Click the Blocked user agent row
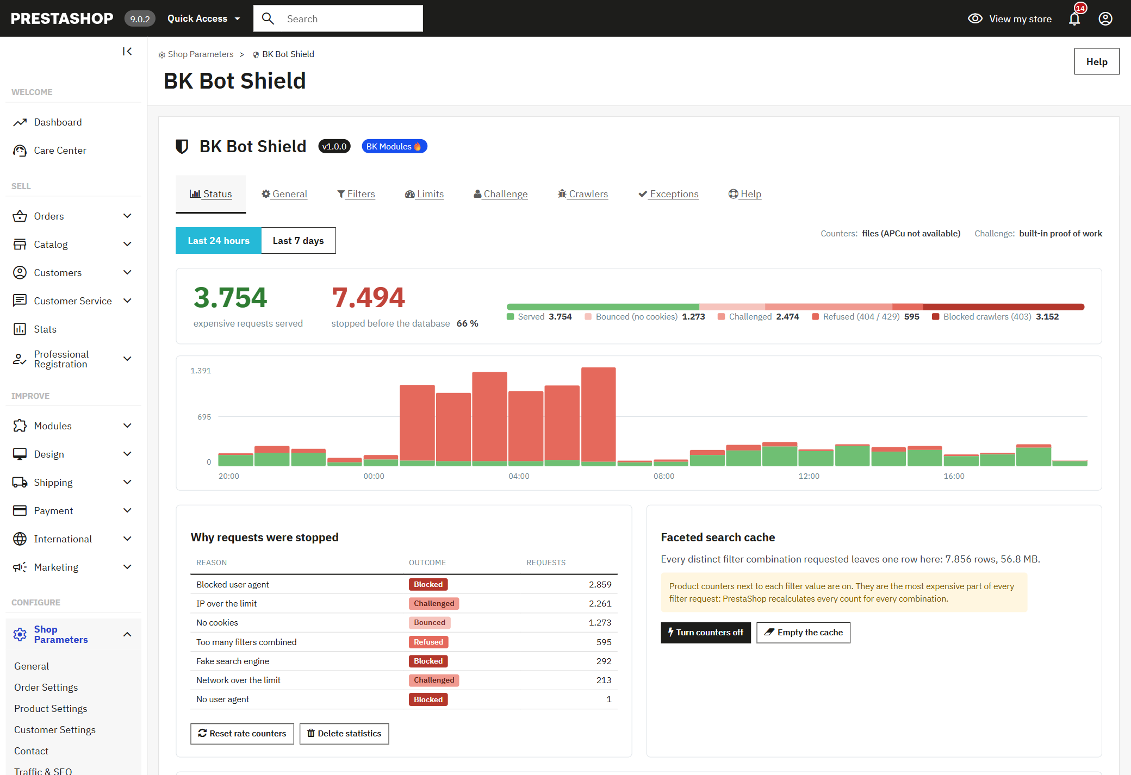Screen dimensions: 1131x775 point(404,585)
